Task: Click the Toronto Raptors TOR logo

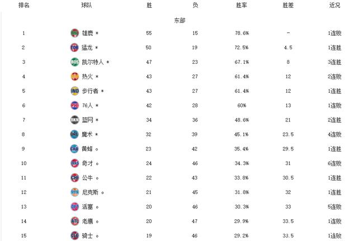Action: pyautogui.click(x=74, y=48)
